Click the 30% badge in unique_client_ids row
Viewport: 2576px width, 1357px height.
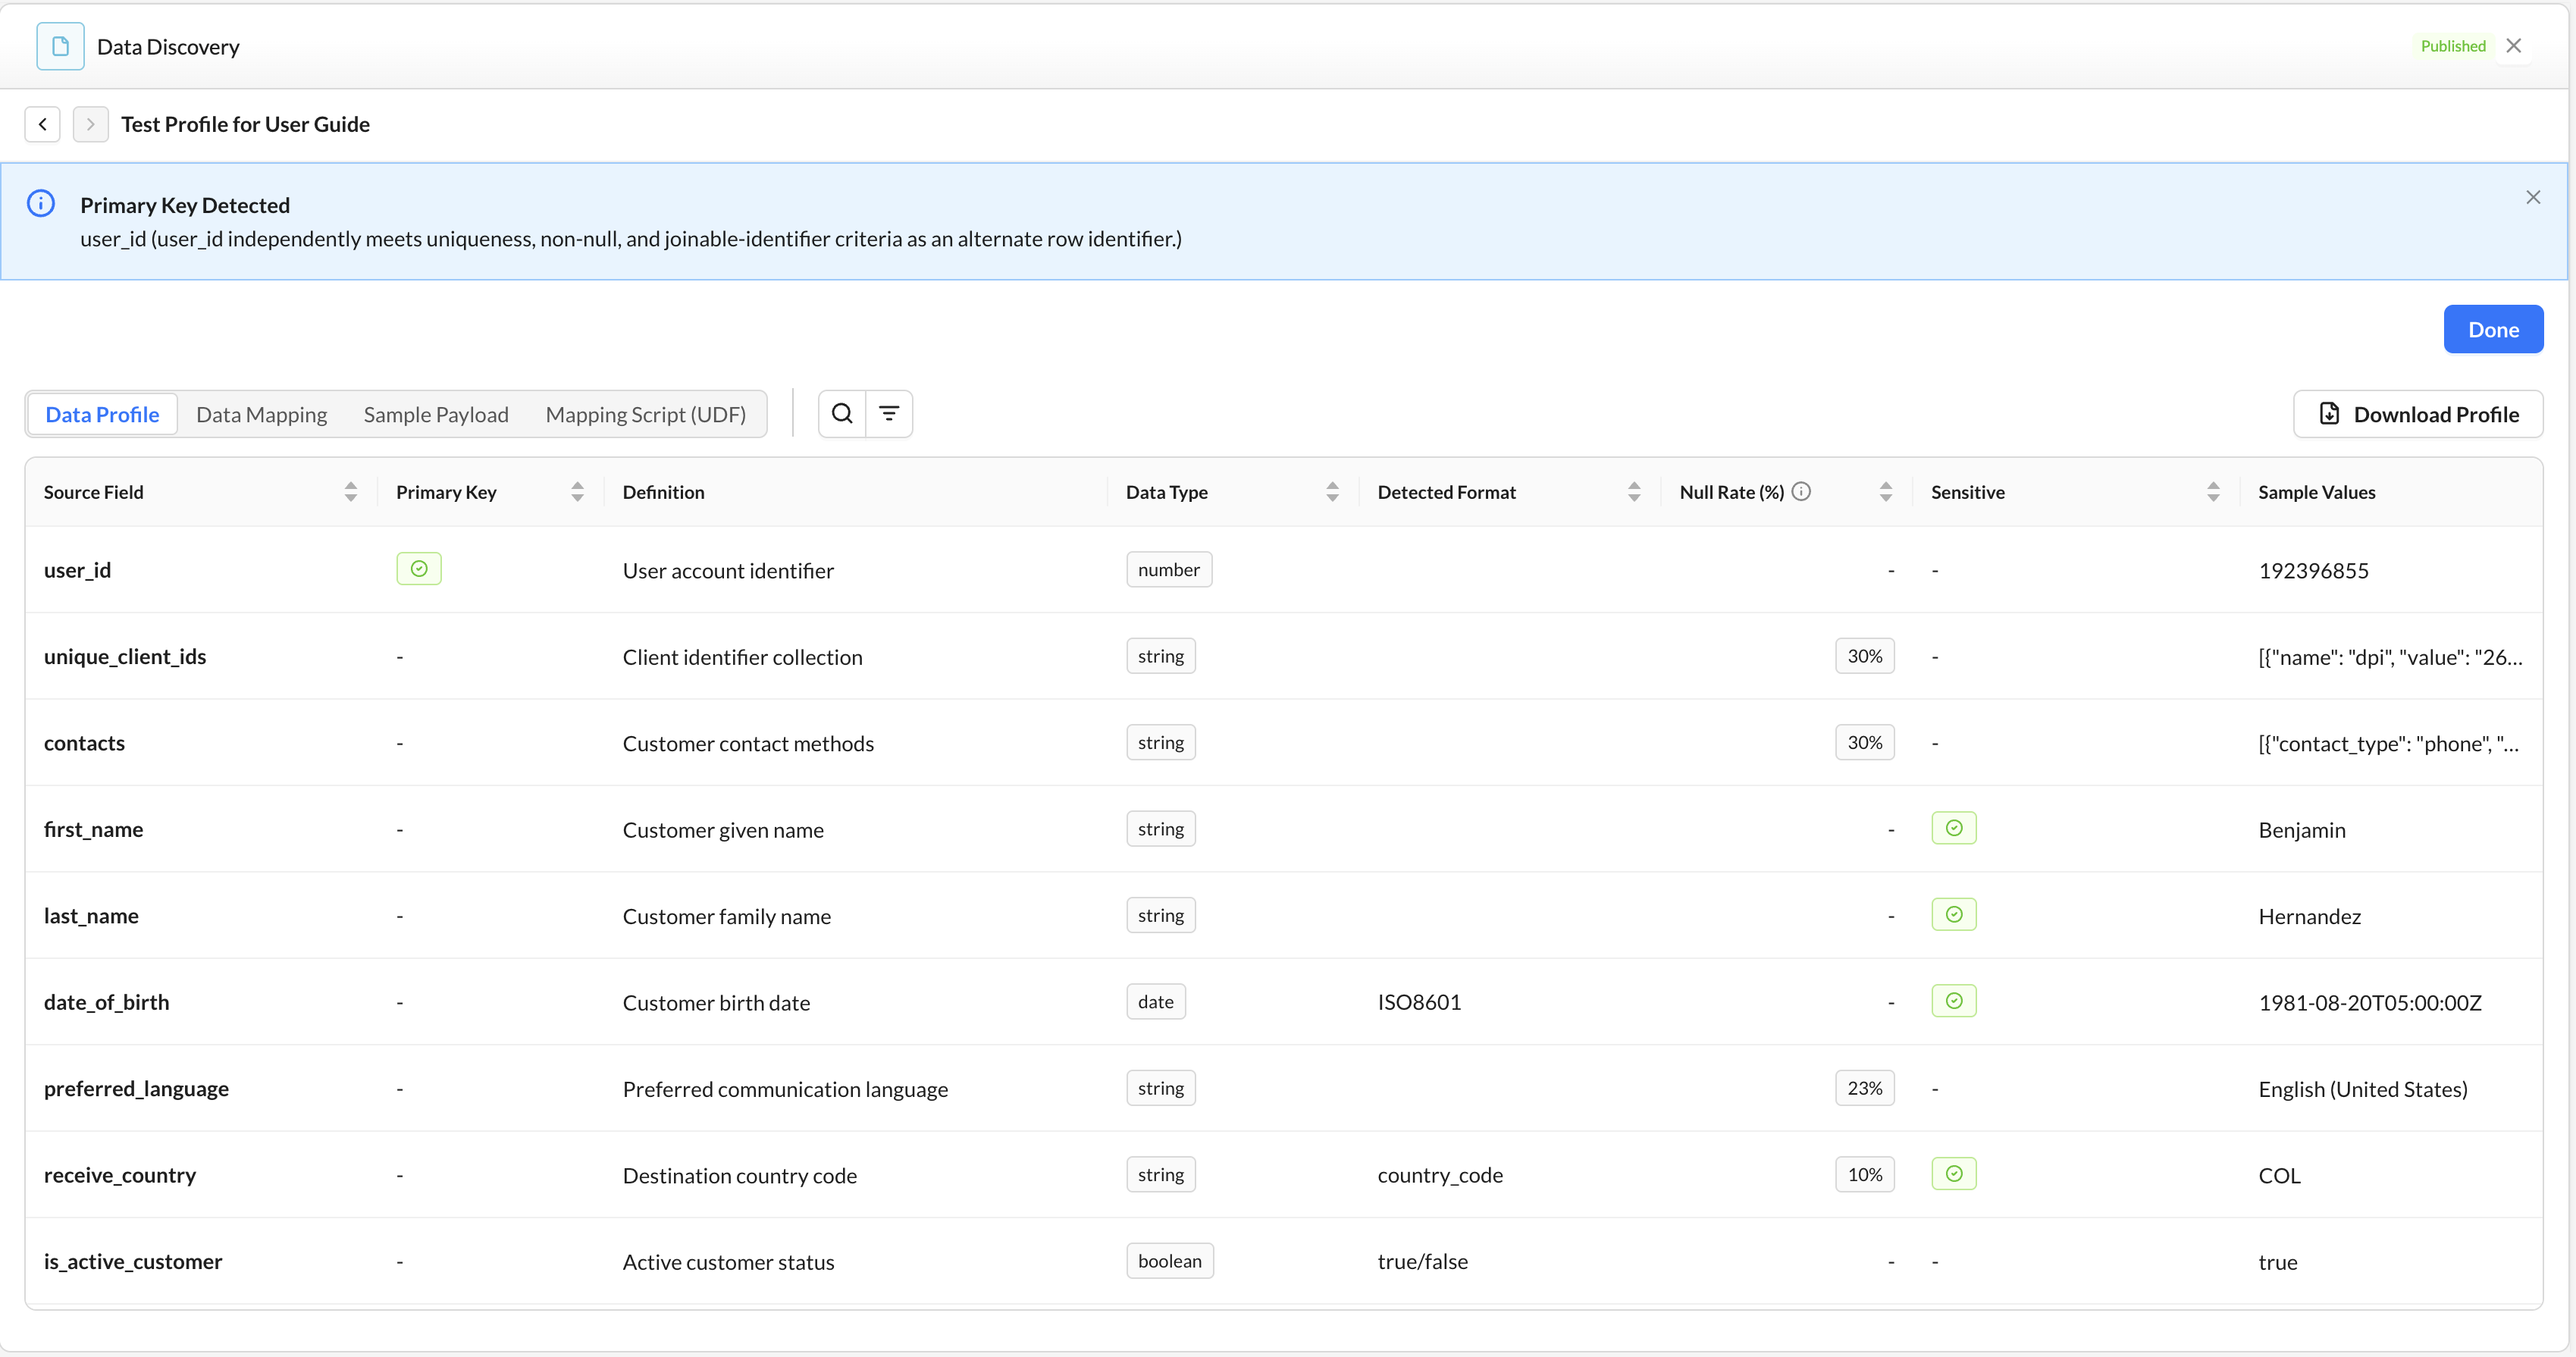(1865, 656)
